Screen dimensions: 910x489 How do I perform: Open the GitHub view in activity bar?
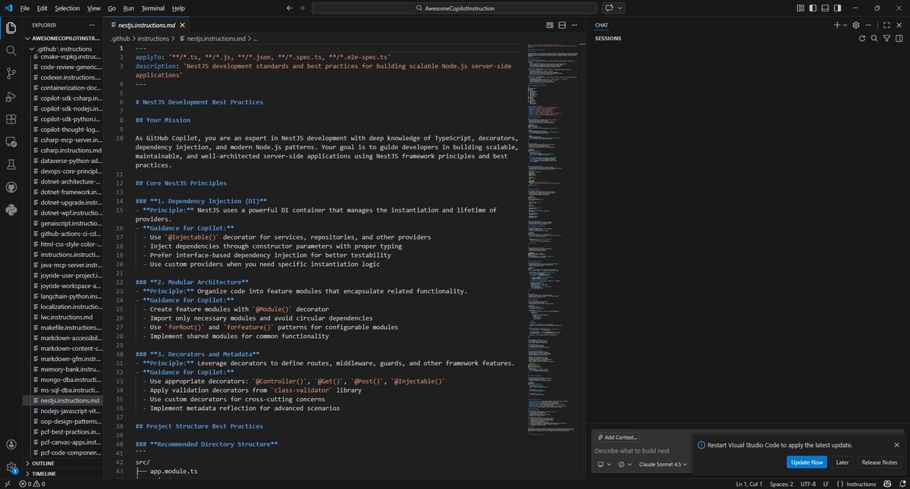click(x=11, y=187)
